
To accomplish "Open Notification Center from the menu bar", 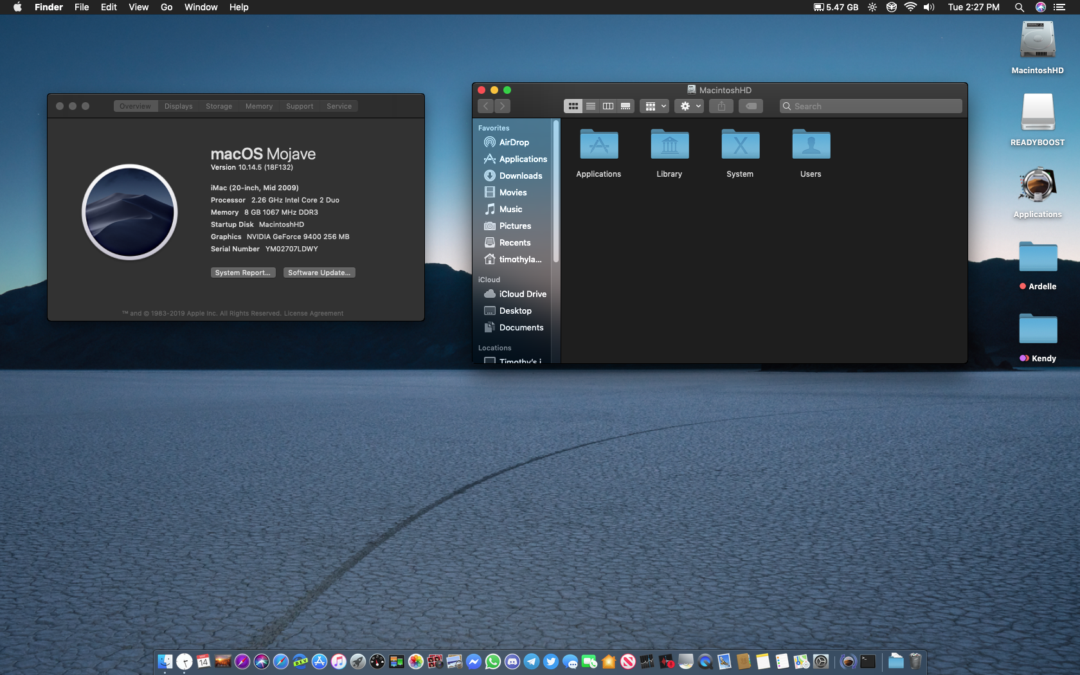I will point(1059,7).
